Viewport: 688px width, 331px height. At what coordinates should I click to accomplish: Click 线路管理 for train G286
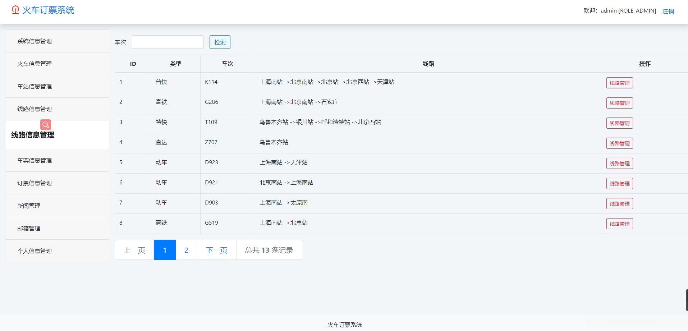click(x=619, y=103)
